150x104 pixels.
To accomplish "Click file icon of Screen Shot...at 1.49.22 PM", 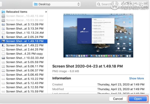I will point(3,45).
